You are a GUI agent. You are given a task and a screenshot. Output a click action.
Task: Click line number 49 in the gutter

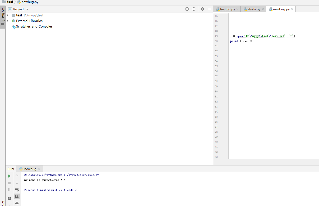point(216,36)
